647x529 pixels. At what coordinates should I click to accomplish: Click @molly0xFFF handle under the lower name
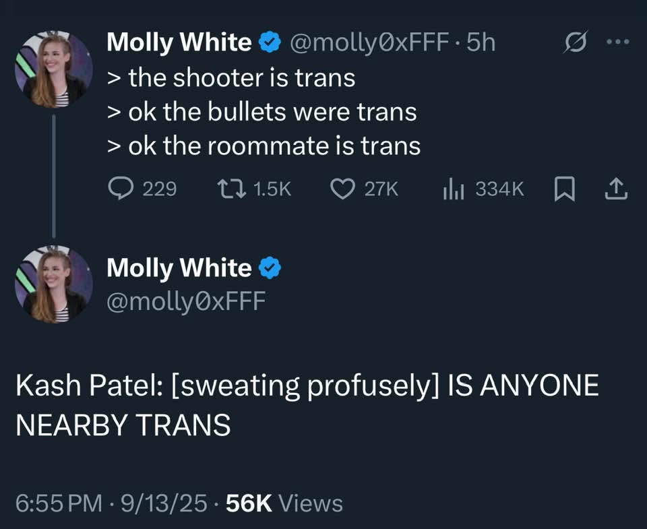[x=187, y=300]
